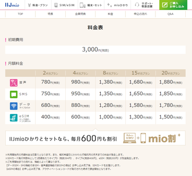Image resolution: width=192 pixels, height=176 pixels.
Task: Click the 1,380円 voice 8GB price
Action: (x=110, y=82)
